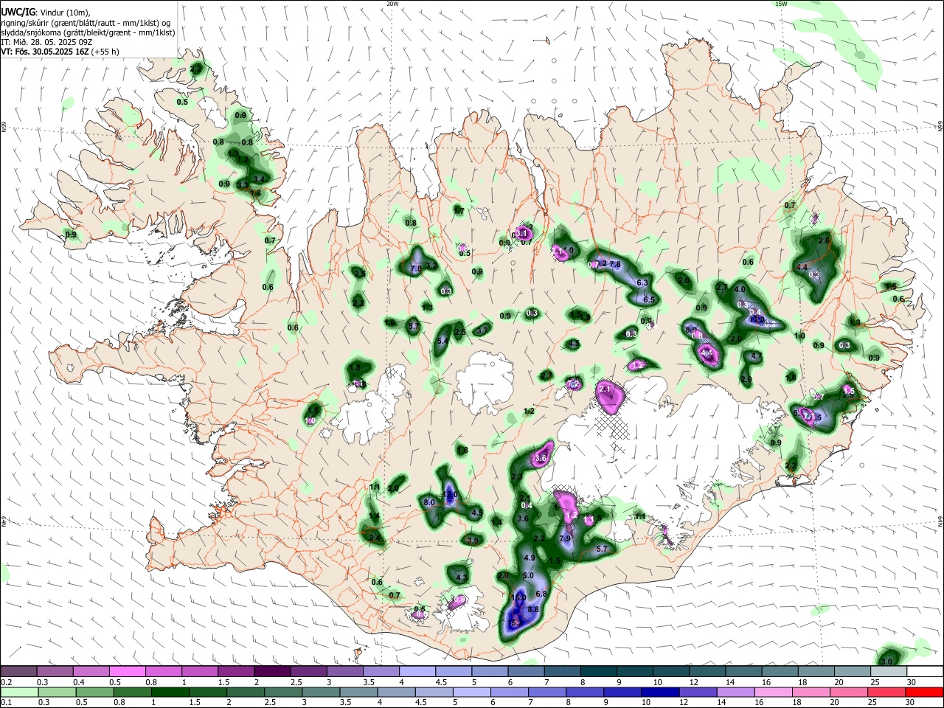The width and height of the screenshot is (944, 708).
Task: Click the title text 'UWC/IG: Vindur (10m),'
Action: pos(46,12)
